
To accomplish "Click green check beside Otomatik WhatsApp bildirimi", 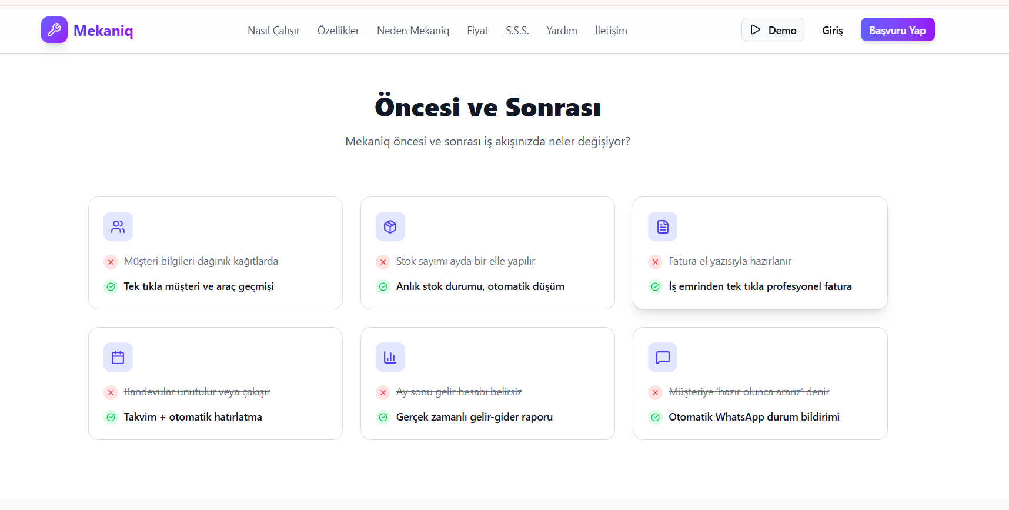I will point(656,417).
